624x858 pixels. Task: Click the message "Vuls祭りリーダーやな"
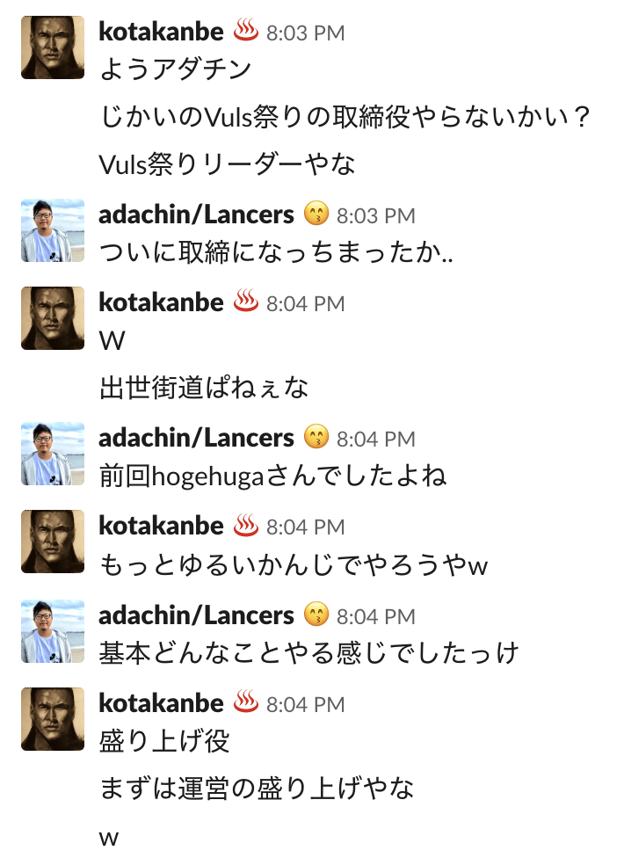tap(228, 164)
